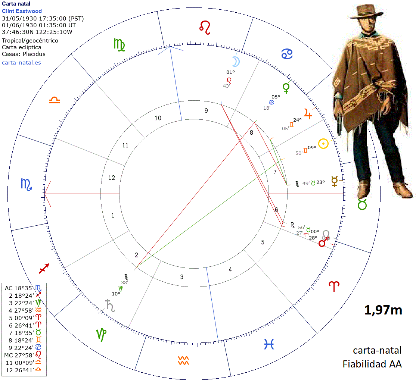Open the carta-natal.es link
Image resolution: width=416 pixels, height=382 pixels.
coord(21,62)
